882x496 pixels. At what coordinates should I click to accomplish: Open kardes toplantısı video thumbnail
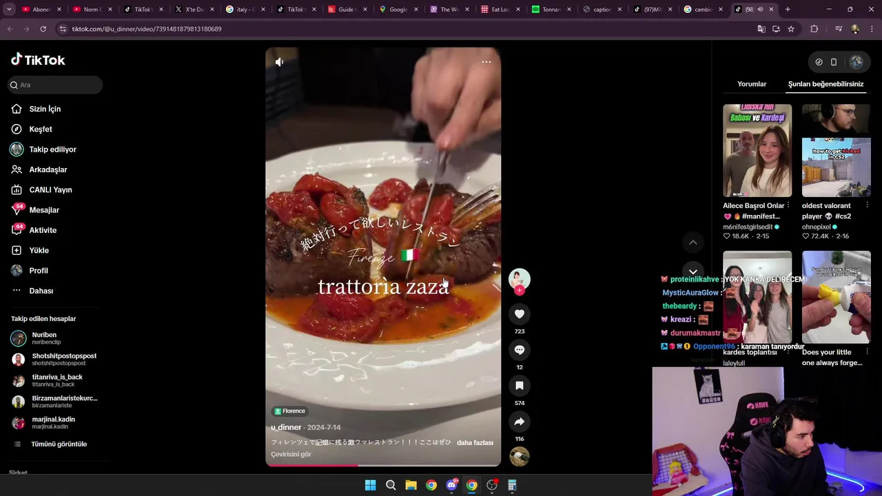tap(757, 297)
